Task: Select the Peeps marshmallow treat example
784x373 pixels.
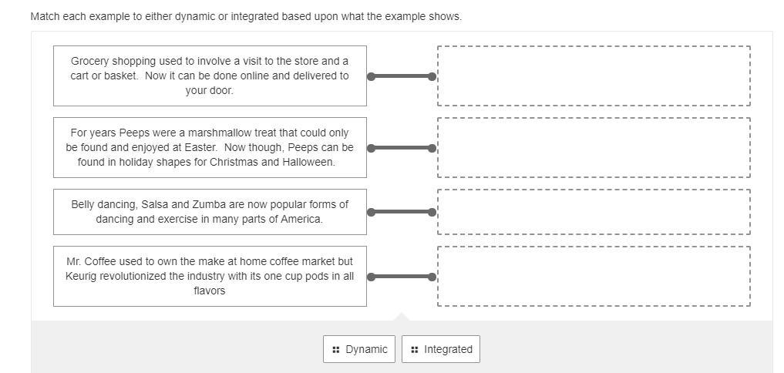Action: [x=210, y=147]
